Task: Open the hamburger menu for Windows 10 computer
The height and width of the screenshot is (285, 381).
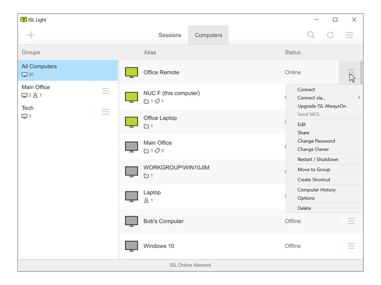Action: pyautogui.click(x=351, y=246)
